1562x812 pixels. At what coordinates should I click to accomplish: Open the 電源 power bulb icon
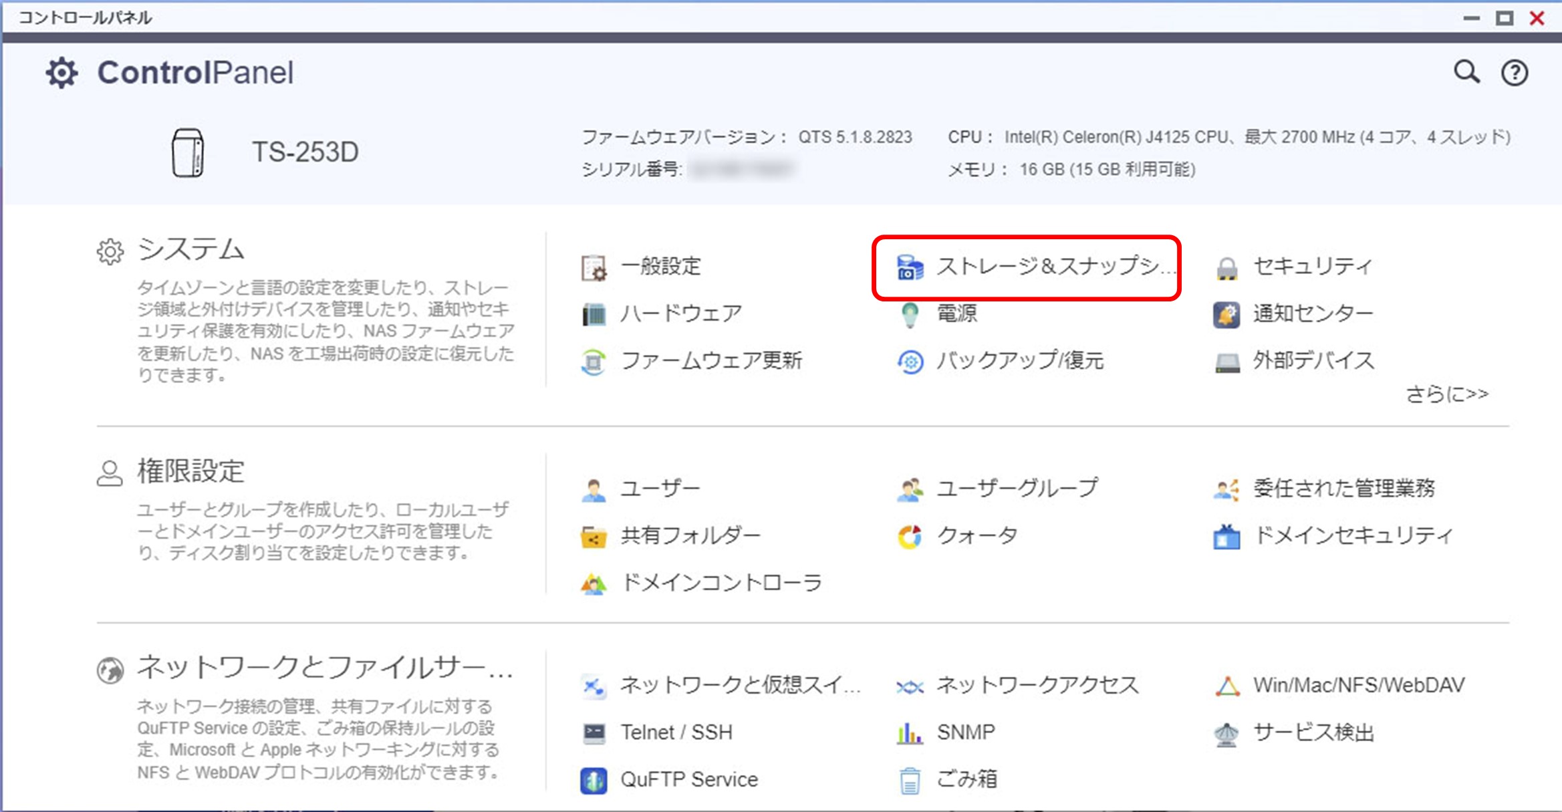[x=910, y=313]
